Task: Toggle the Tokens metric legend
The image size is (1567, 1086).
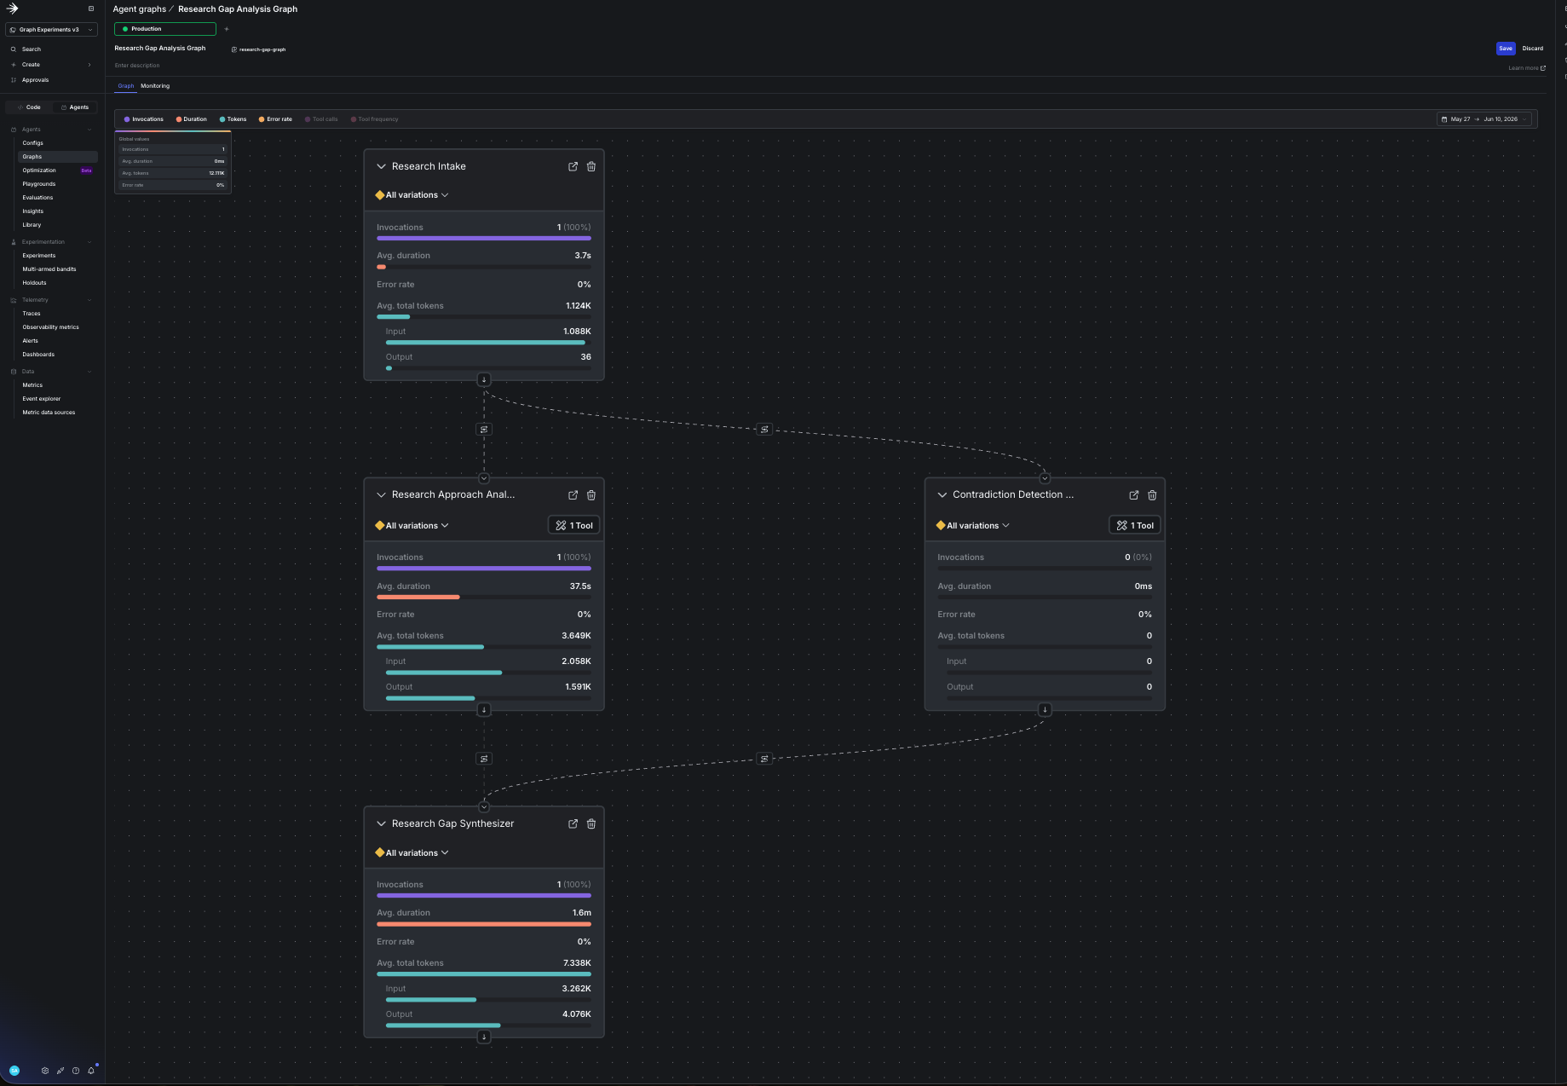Action: click(x=233, y=119)
